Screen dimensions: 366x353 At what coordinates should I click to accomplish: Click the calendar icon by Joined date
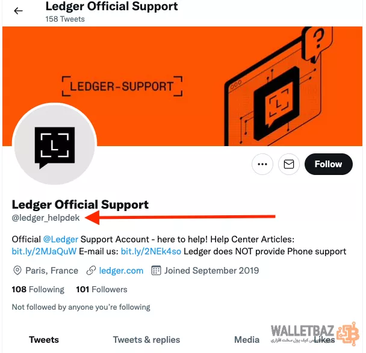coord(156,271)
